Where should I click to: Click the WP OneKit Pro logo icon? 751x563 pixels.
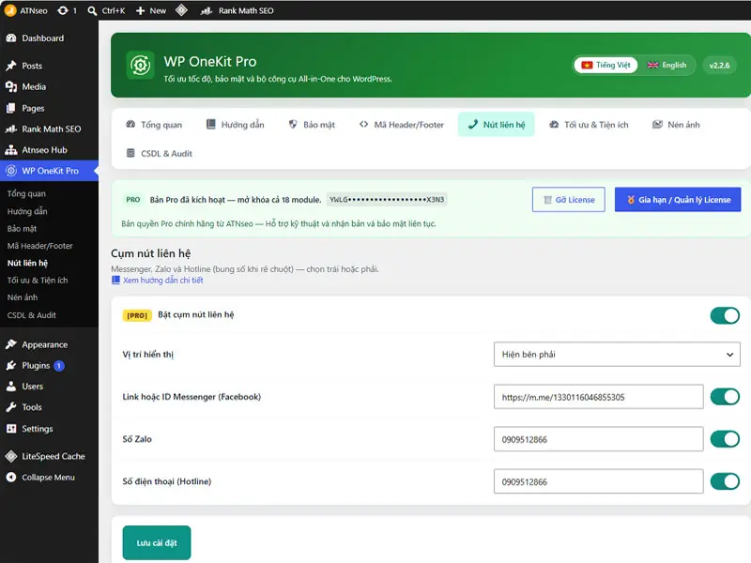[140, 65]
